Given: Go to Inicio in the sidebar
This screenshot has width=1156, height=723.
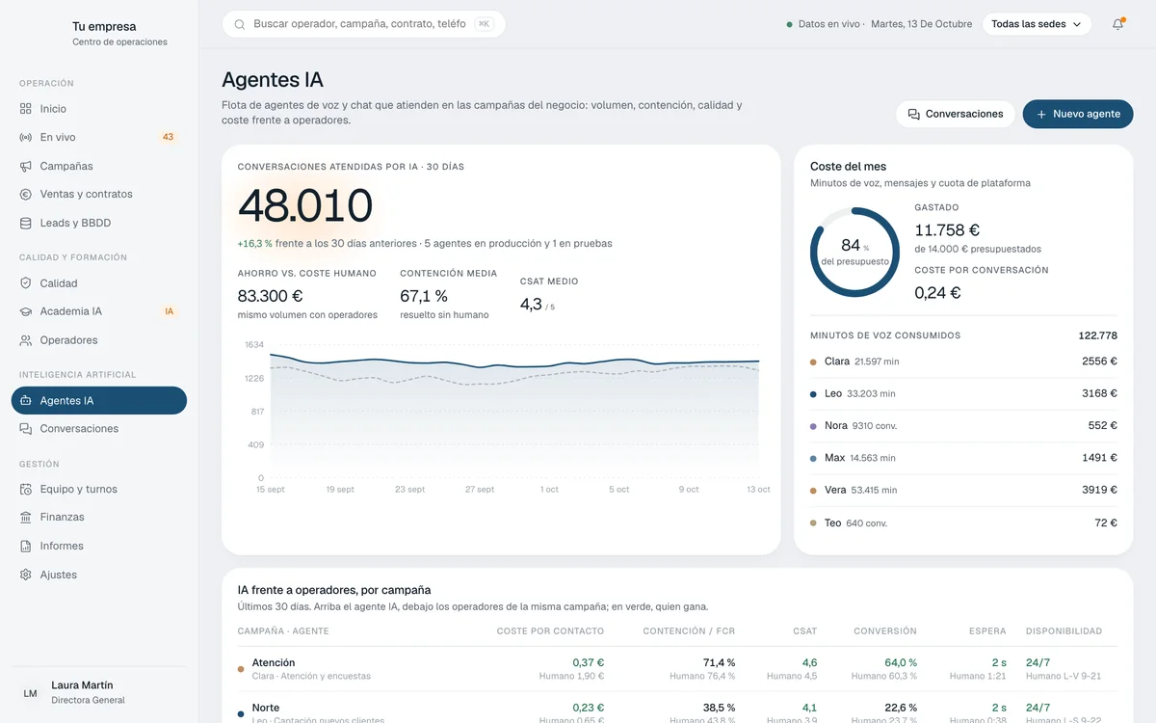Looking at the screenshot, I should [99, 109].
